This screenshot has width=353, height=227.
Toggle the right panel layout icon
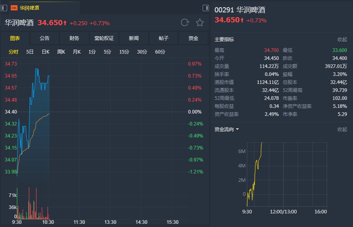point(206,8)
